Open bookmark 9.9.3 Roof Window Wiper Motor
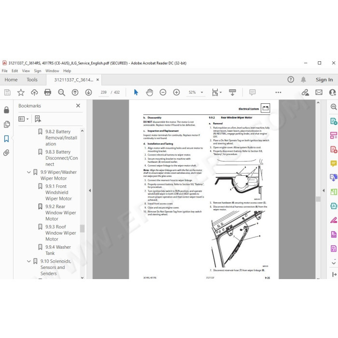 click(x=60, y=233)
